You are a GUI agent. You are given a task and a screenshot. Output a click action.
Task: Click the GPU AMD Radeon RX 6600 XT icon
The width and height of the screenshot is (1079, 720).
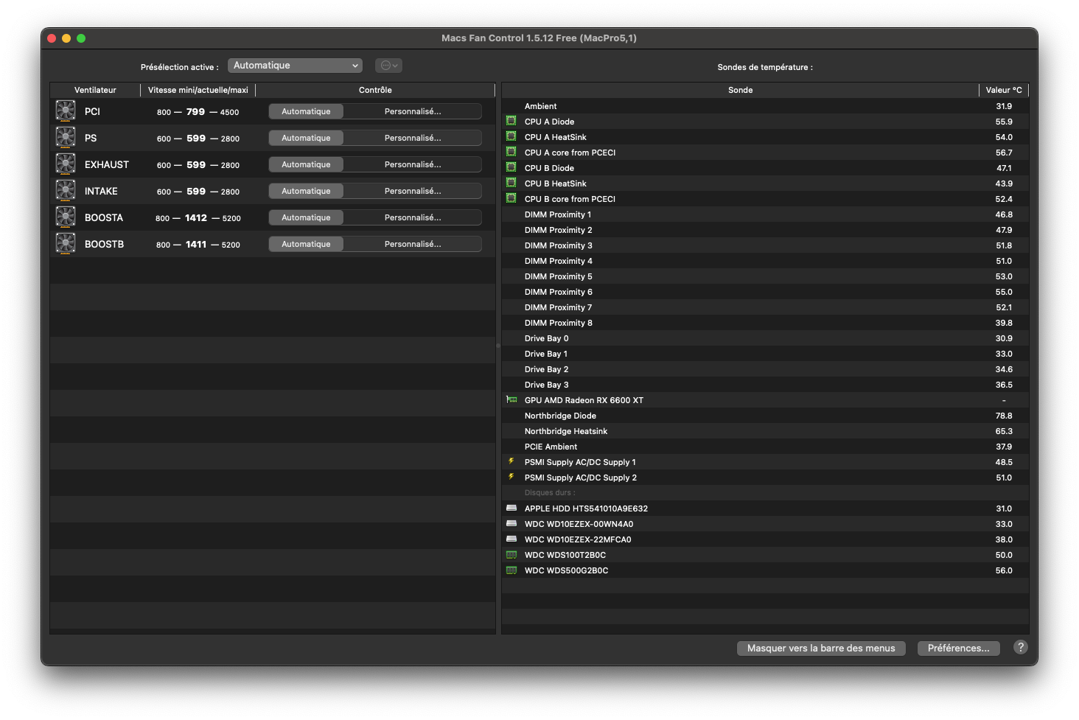[x=511, y=399]
